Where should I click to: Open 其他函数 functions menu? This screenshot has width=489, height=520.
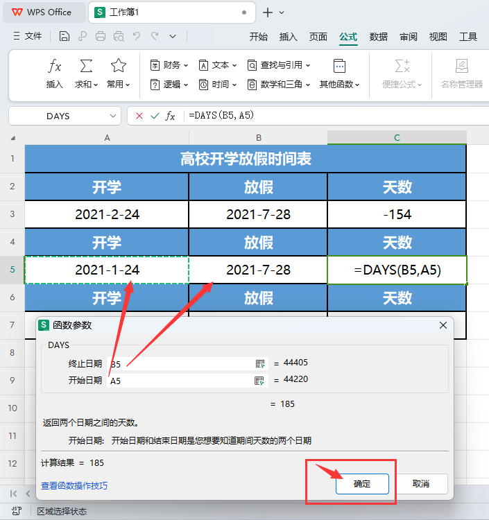click(339, 73)
